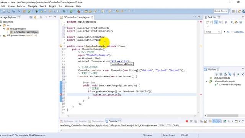Click the New Java Class green C icon
The width and height of the screenshot is (245, 138).
pos(29,11)
